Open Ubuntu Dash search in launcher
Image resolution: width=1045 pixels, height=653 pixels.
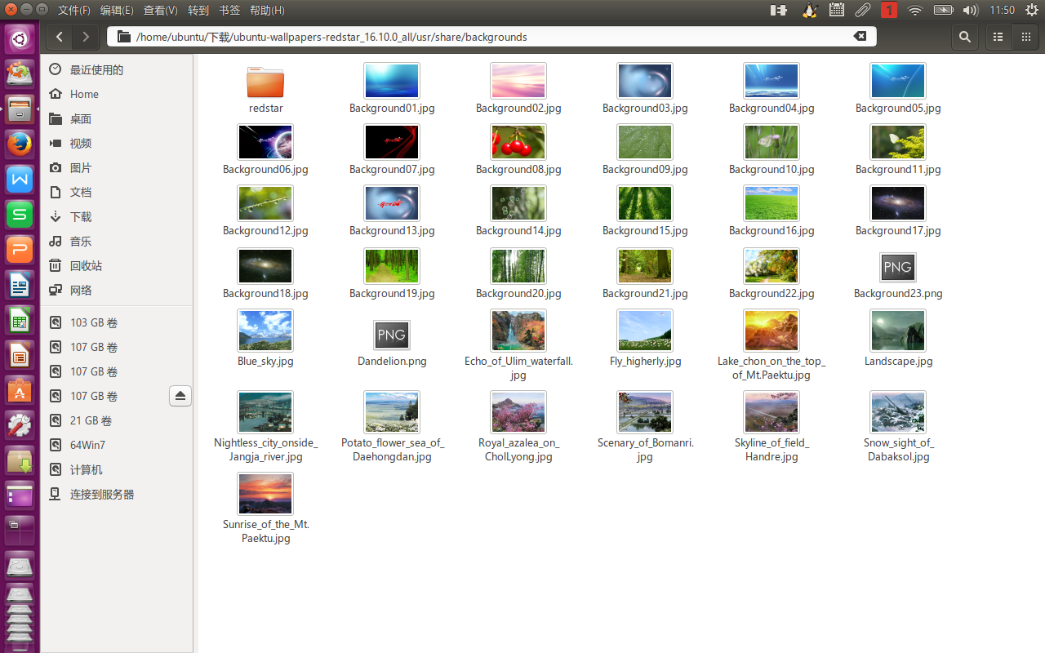[x=20, y=38]
